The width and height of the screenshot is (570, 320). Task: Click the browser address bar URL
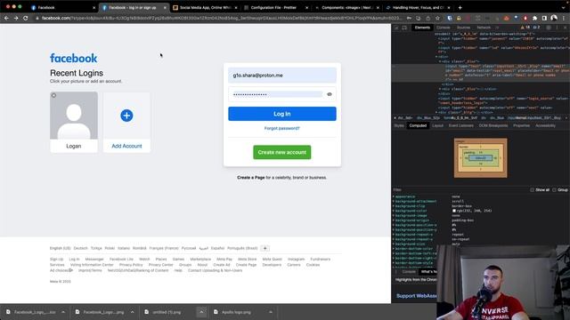pyautogui.click(x=221, y=18)
